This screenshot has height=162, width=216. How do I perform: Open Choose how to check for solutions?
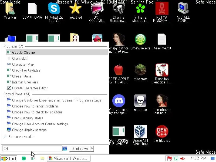(x=57, y=112)
